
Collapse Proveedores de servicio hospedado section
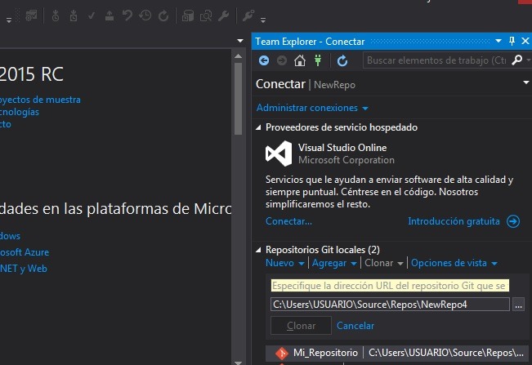tap(258, 127)
